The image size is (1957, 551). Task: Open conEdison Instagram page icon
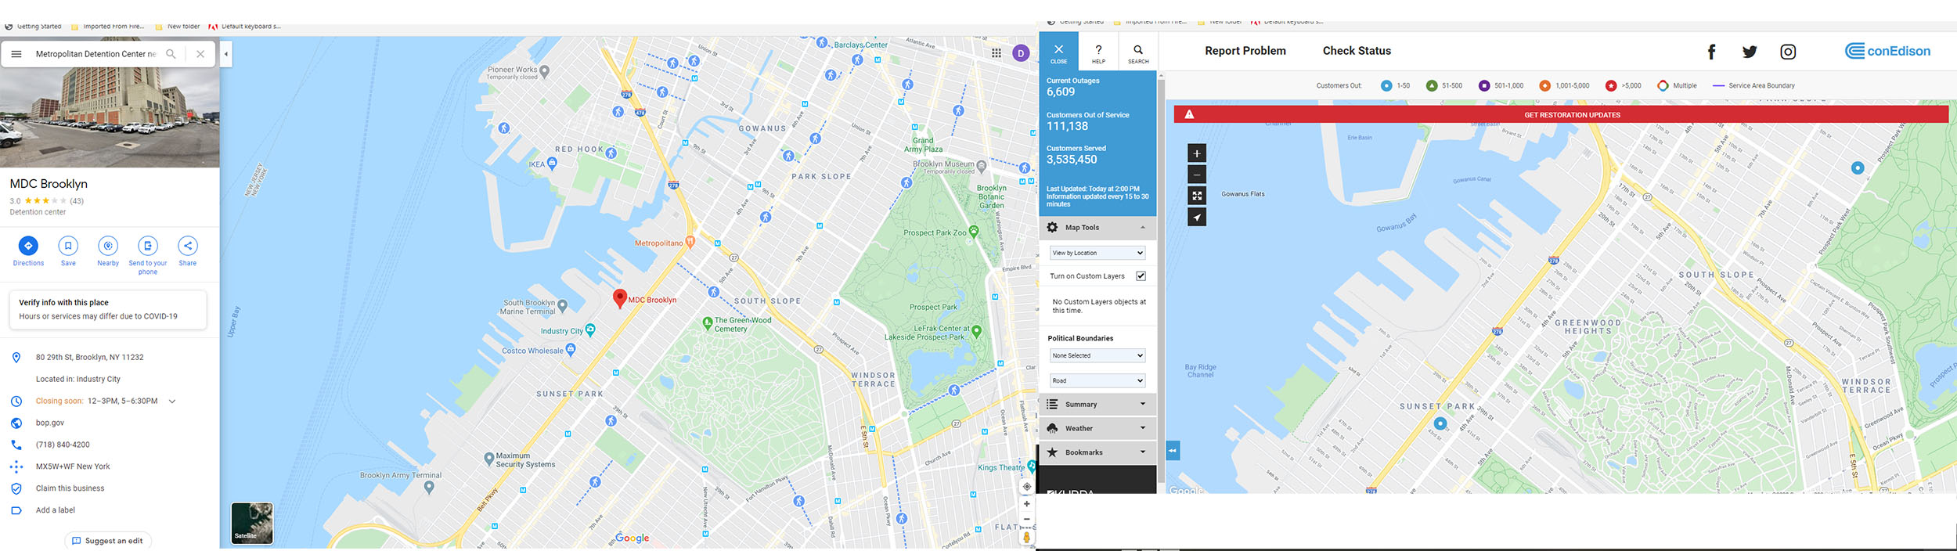tap(1788, 52)
